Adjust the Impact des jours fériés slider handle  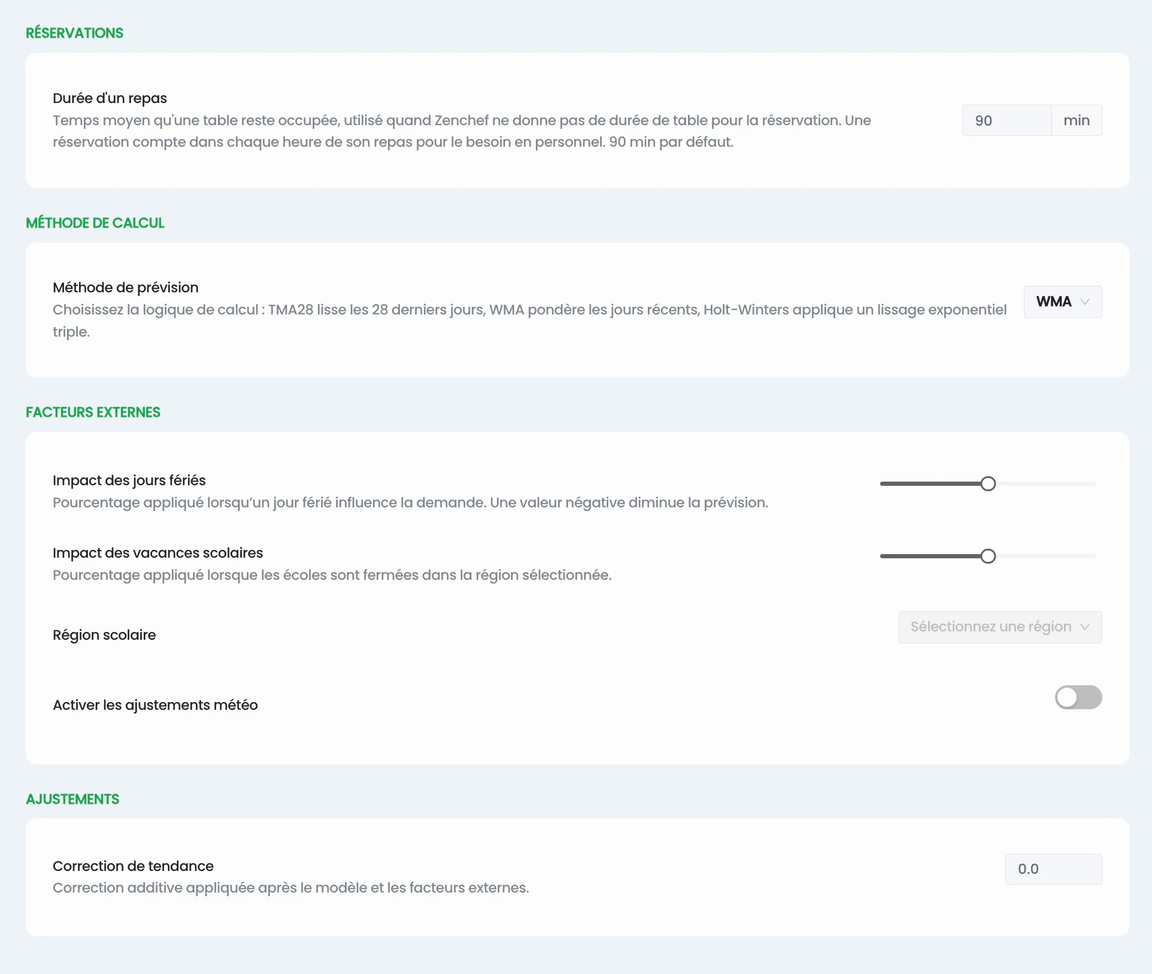pos(988,483)
